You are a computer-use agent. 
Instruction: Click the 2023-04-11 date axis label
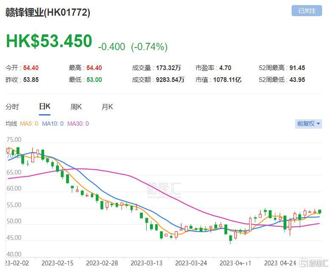[235, 263]
